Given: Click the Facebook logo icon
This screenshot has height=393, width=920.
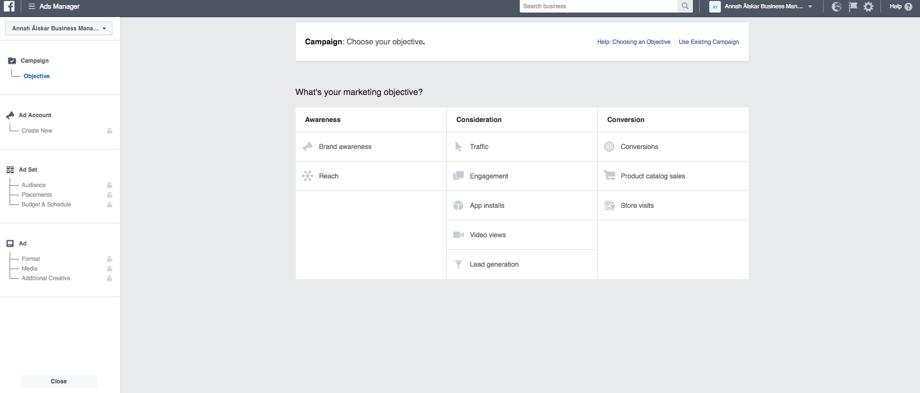Looking at the screenshot, I should tap(9, 6).
